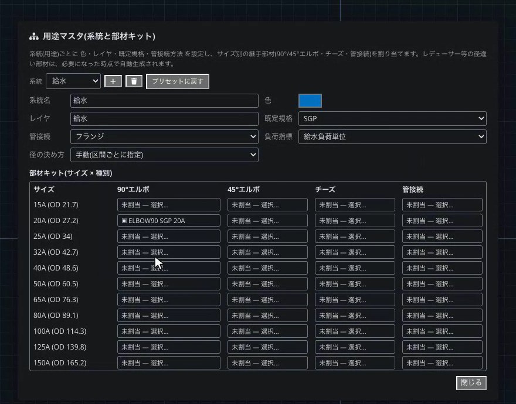Click the hierarchy icon beside 用途マスタ title
This screenshot has height=404, width=516.
34,36
